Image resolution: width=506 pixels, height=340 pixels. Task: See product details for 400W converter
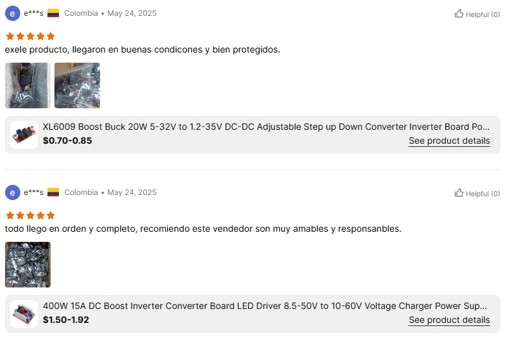pyautogui.click(x=449, y=320)
